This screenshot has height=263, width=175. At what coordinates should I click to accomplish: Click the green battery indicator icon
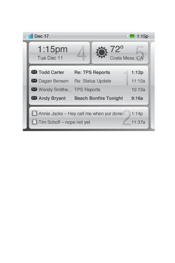tap(131, 36)
